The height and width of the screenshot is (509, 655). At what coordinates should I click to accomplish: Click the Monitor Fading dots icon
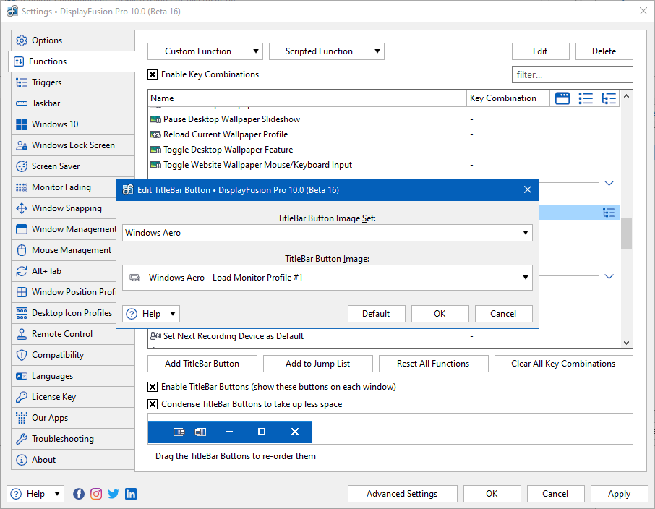pyautogui.click(x=22, y=187)
